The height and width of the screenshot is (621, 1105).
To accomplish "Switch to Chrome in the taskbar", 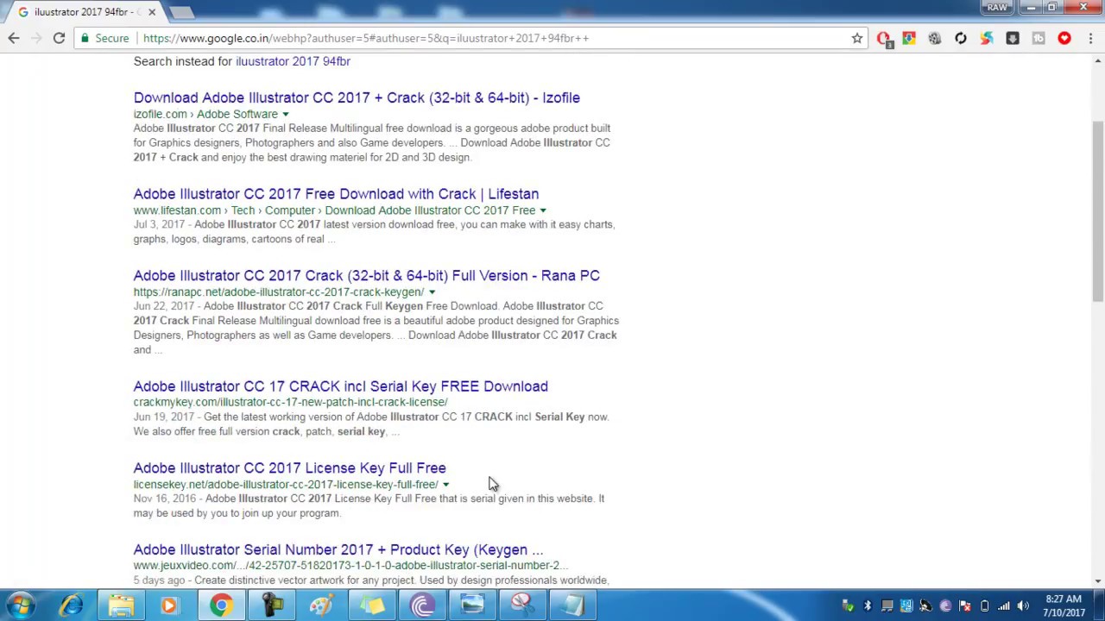I will pos(221,605).
